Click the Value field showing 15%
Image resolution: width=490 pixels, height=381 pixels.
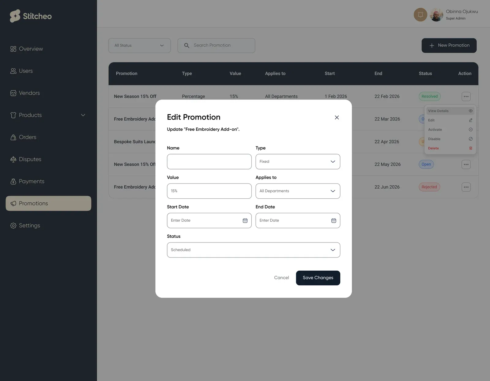pos(209,191)
